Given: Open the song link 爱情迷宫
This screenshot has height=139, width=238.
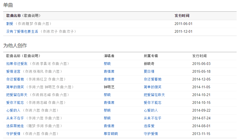Looking at the screenshot, I should click(13, 71).
